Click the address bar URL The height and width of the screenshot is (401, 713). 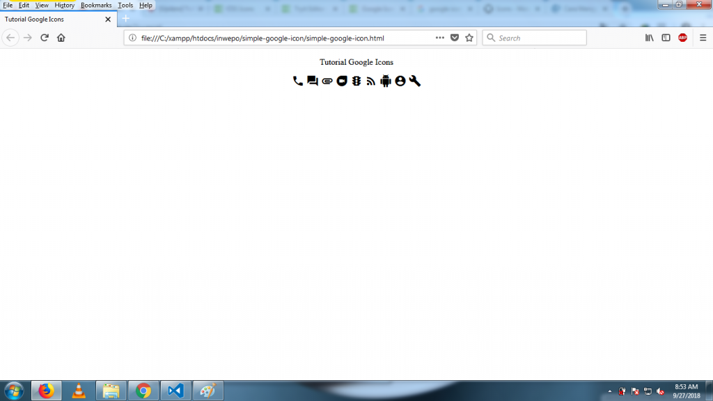click(263, 38)
